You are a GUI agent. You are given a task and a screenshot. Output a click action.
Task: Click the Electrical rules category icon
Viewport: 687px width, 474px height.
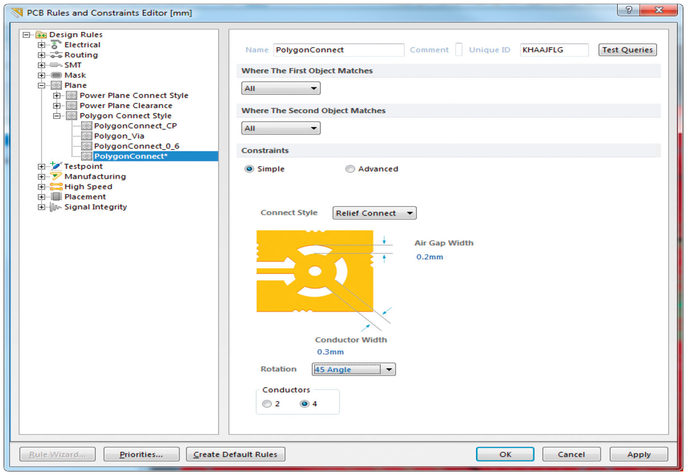click(56, 45)
